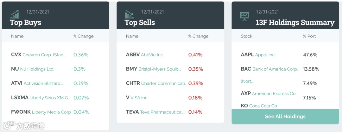Click the 13F Holdings Summary title
342x132 pixels.
click(x=295, y=23)
